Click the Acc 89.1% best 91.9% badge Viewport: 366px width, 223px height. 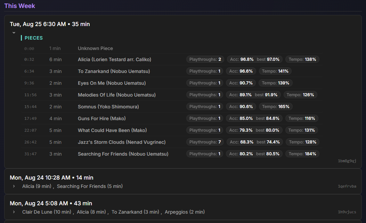pos(253,95)
